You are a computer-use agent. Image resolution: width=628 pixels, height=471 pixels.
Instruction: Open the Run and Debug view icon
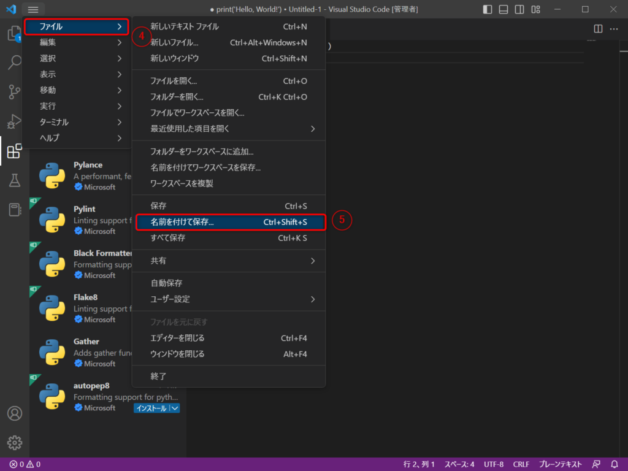pos(15,121)
